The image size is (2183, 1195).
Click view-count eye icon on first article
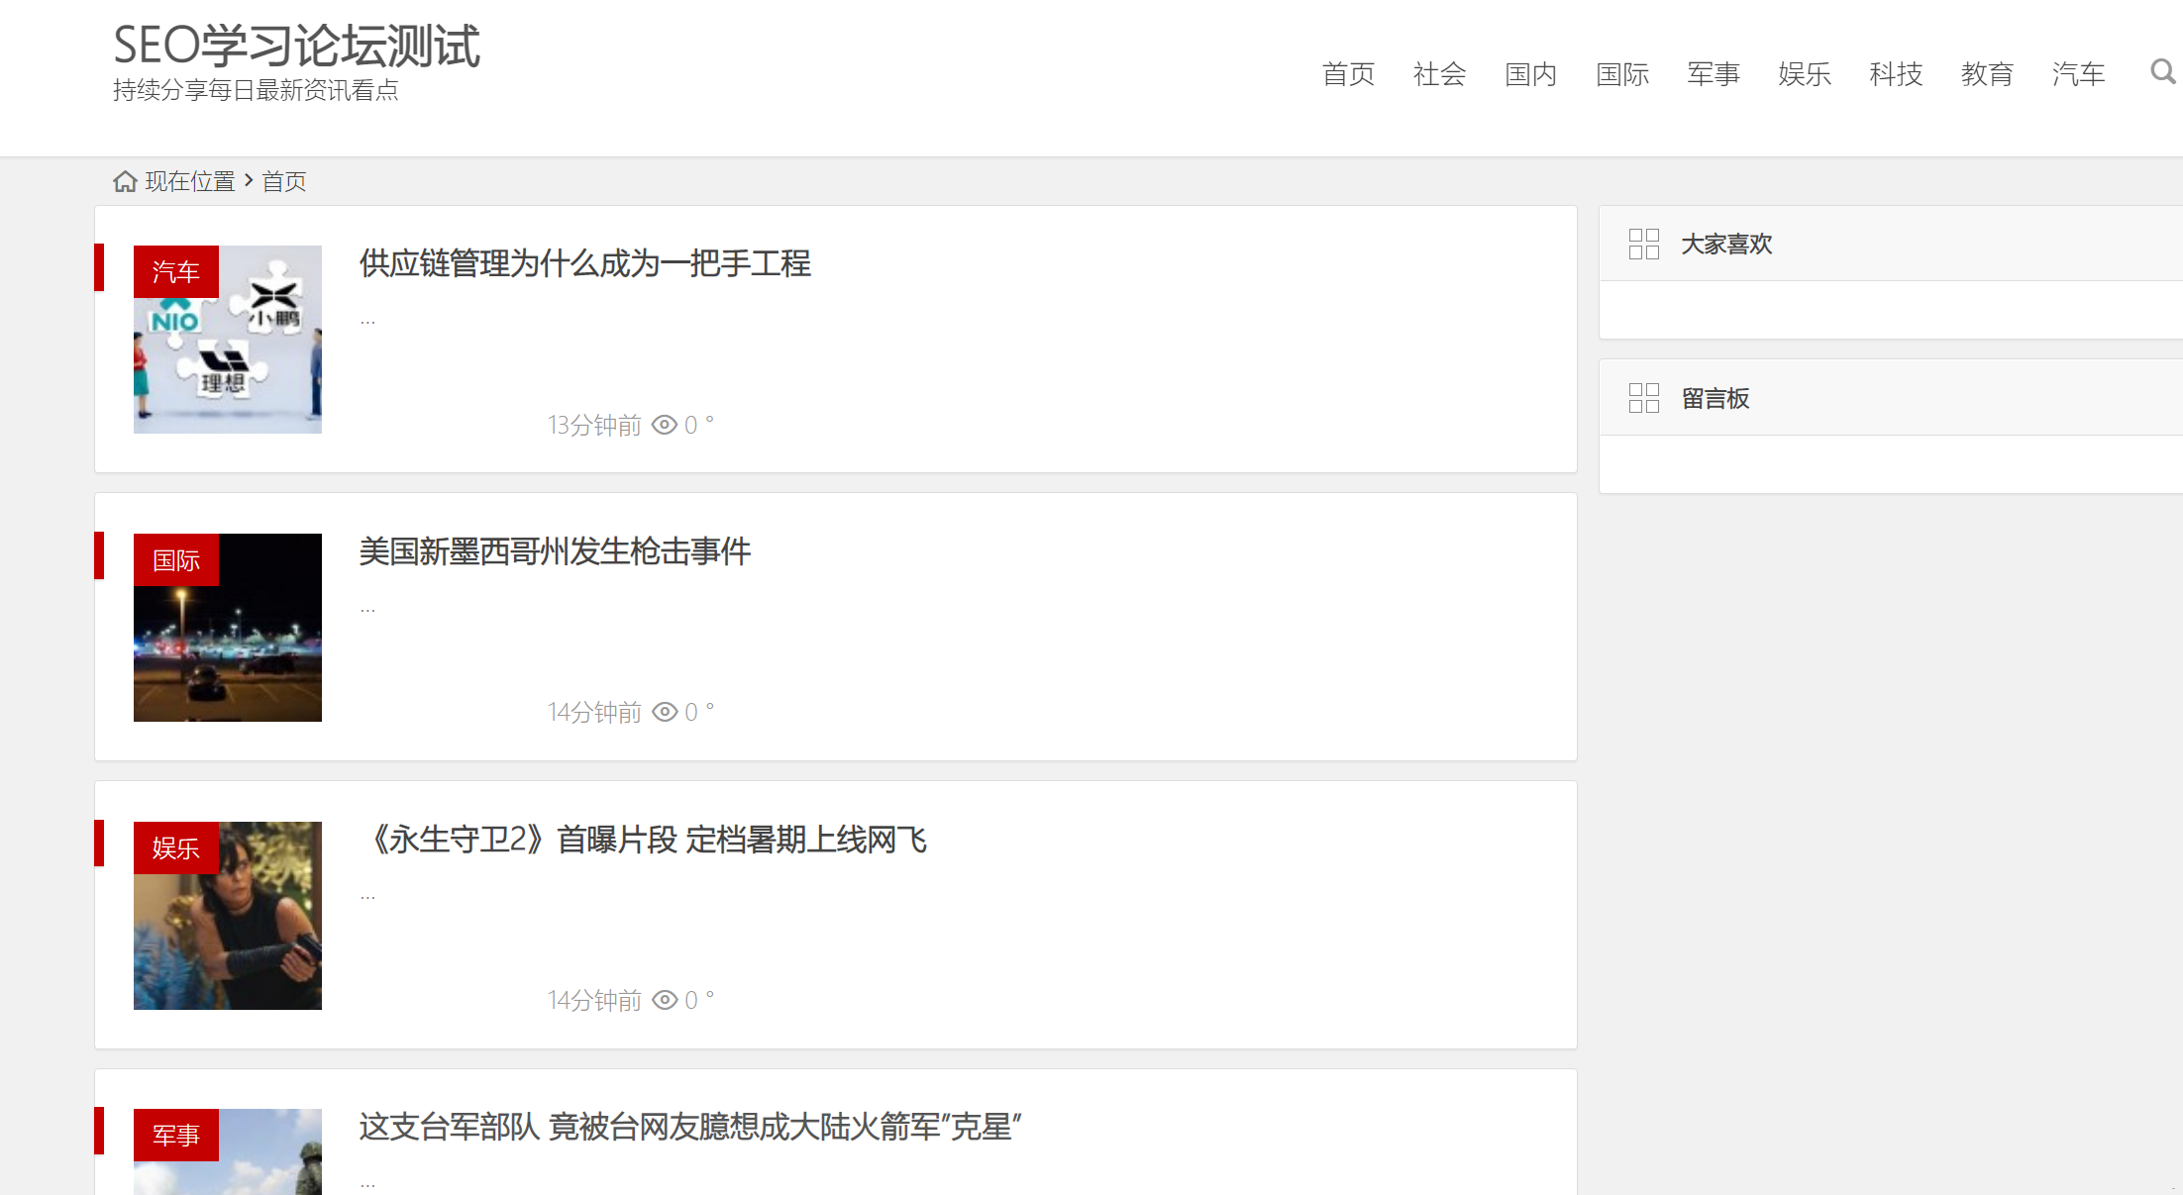tap(665, 425)
